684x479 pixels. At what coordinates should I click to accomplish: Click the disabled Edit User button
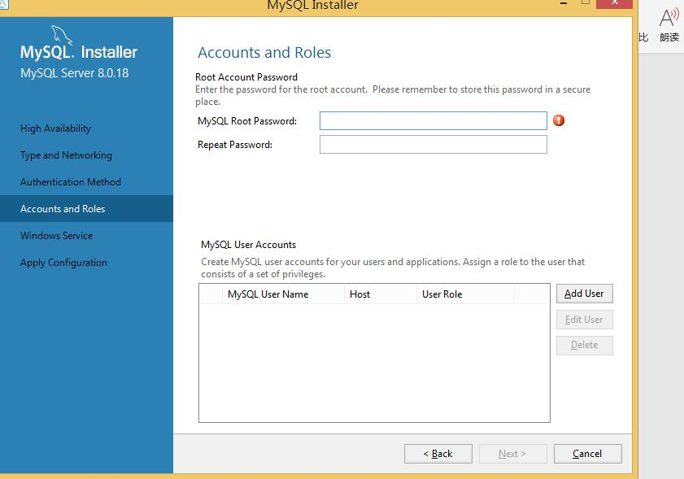coord(584,320)
